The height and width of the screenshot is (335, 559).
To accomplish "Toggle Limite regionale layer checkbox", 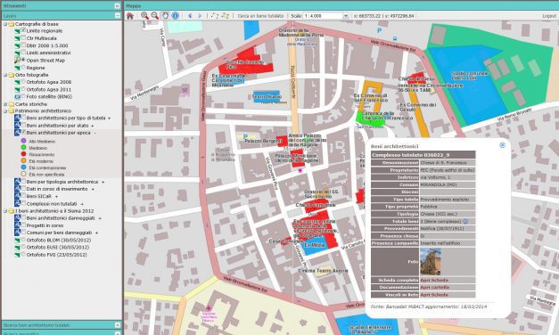I will pos(23,30).
